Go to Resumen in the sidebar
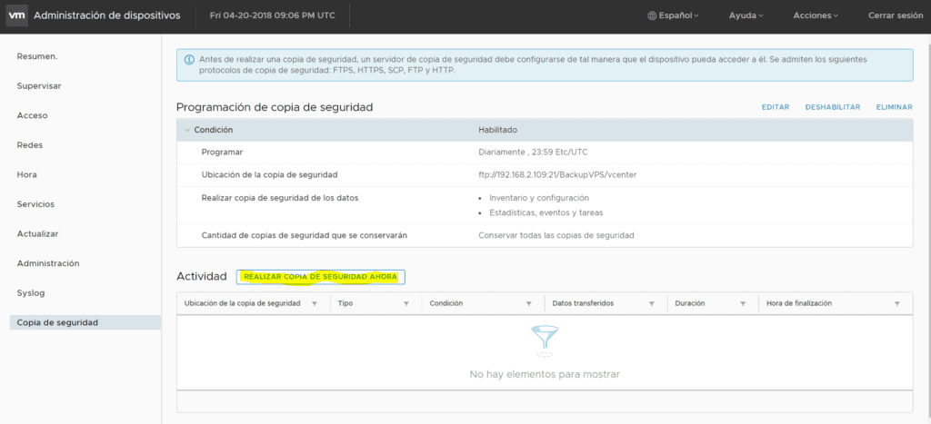931x424 pixels. 37,56
